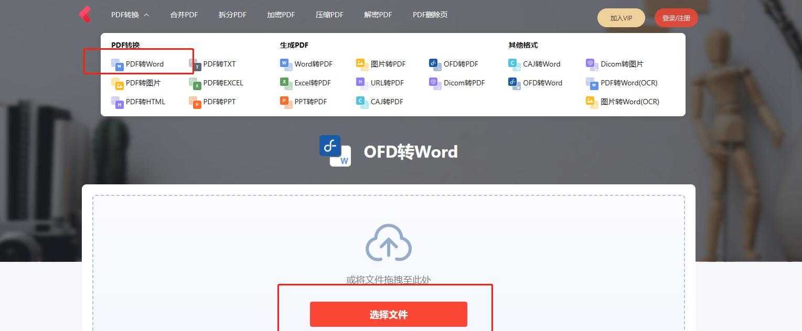Click the PDF转Word file icon
The width and height of the screenshot is (802, 331).
117,64
